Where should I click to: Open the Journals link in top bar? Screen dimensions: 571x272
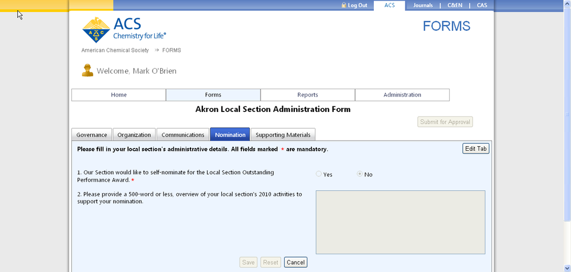[423, 5]
